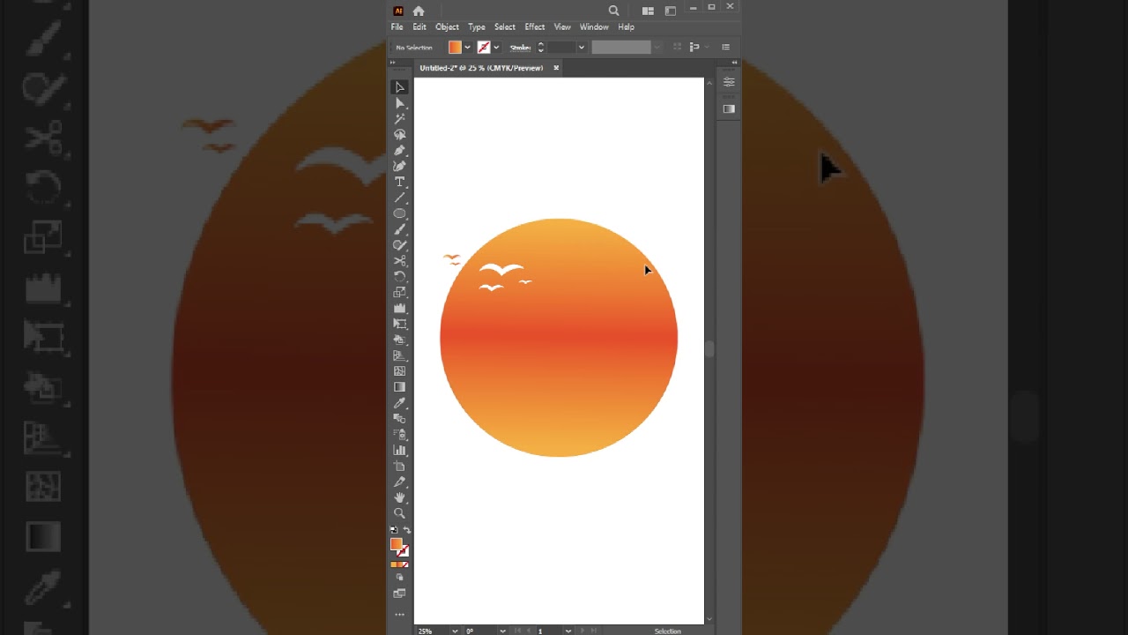Open the Arrange Documents icon

click(648, 11)
